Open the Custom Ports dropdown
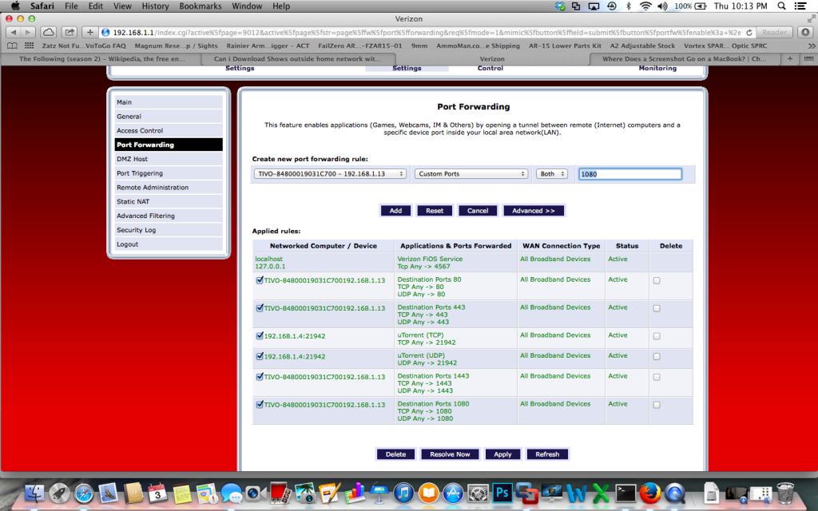The height and width of the screenshot is (511, 818). [x=471, y=173]
